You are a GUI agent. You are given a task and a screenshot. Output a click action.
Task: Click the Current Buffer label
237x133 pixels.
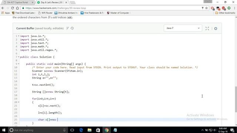point(25,28)
